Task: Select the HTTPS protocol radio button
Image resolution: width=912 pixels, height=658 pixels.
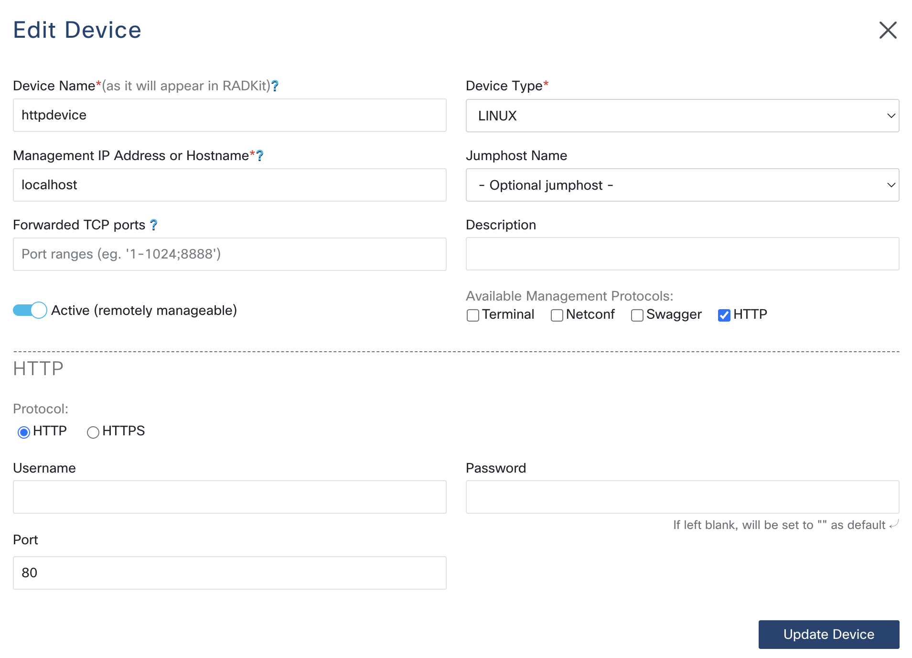Action: [x=93, y=432]
